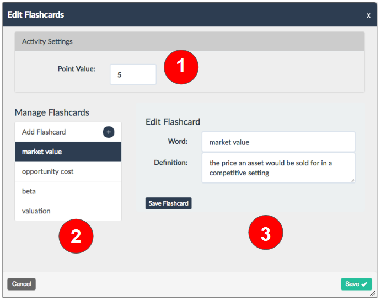Image resolution: width=381 pixels, height=301 pixels.
Task: Click the Add Flashcard row
Action: pyautogui.click(x=68, y=132)
